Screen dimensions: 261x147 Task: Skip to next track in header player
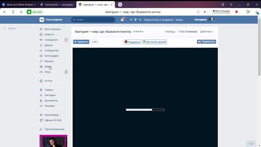coord(140,20)
